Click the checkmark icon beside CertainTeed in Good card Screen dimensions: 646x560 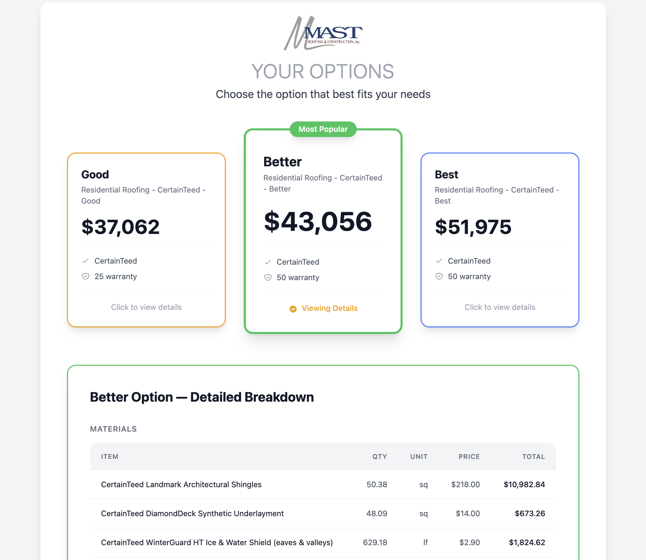86,261
